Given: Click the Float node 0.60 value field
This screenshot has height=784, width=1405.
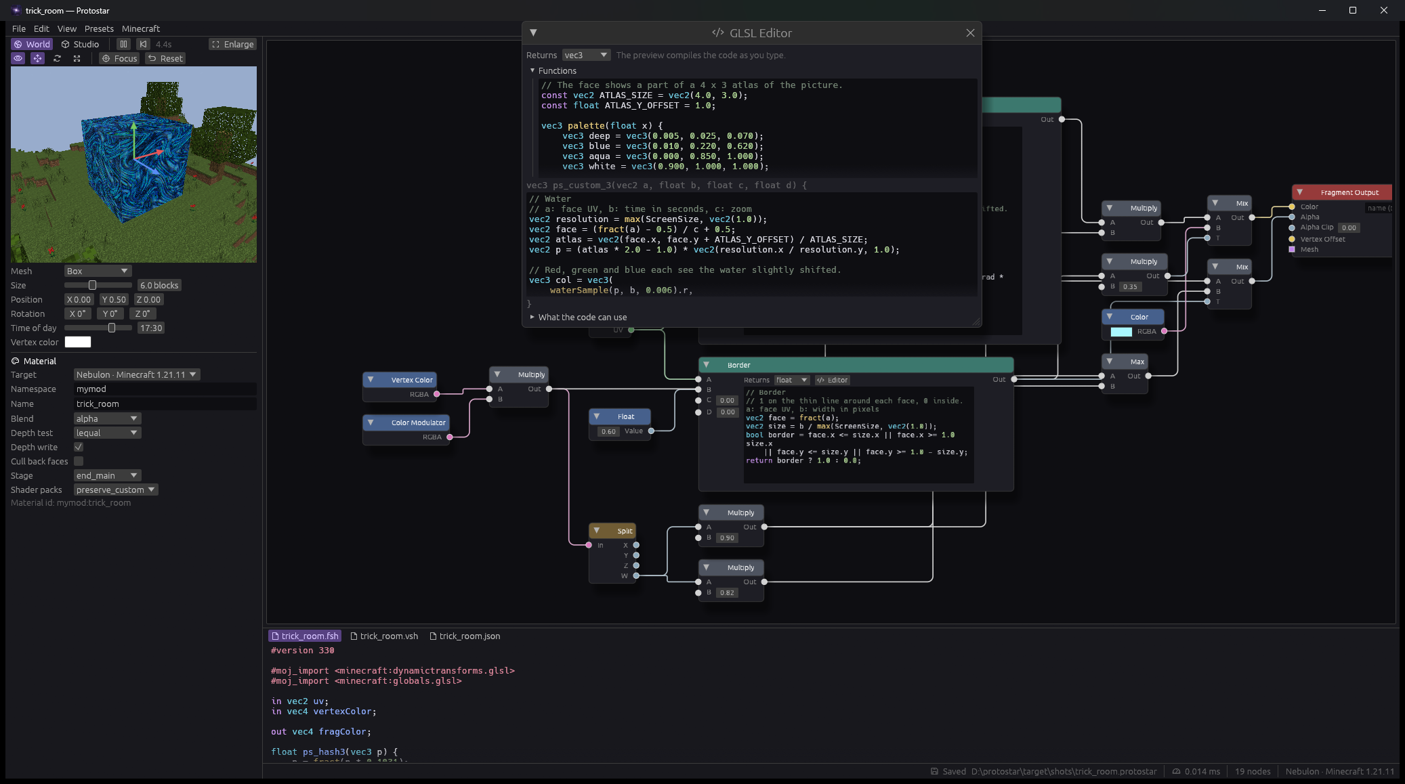Looking at the screenshot, I should (608, 431).
